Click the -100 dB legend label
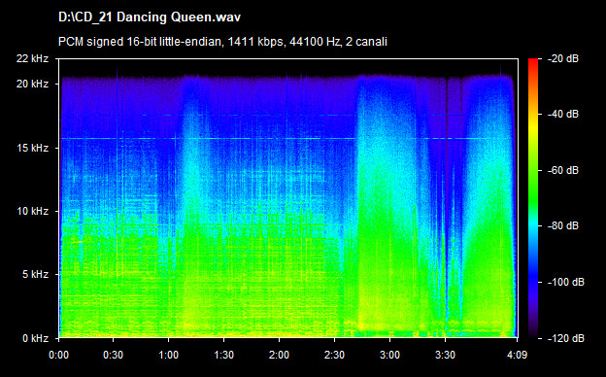 pos(566,283)
